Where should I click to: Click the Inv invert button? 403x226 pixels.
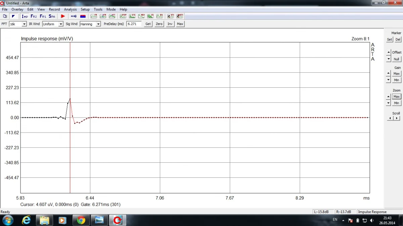[170, 24]
